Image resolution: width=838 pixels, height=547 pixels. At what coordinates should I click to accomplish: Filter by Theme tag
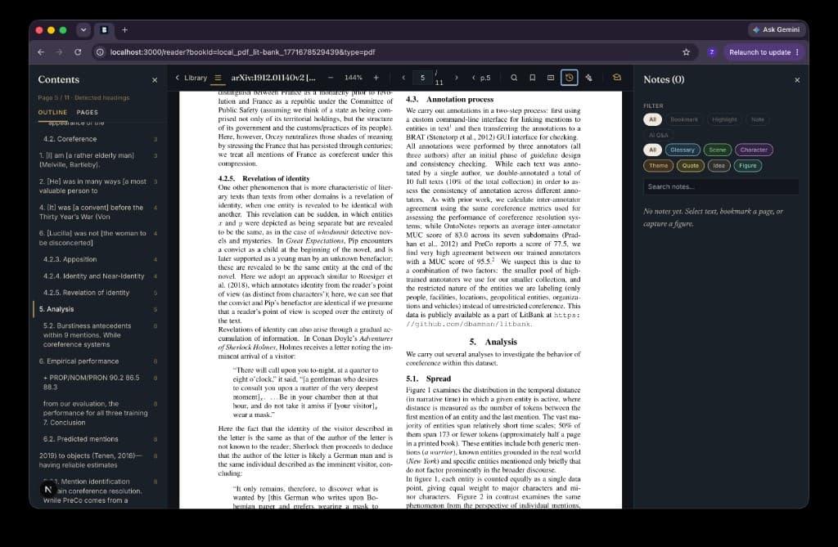point(659,166)
